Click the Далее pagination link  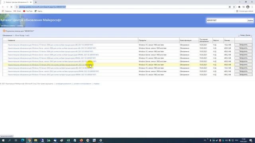point(248,35)
